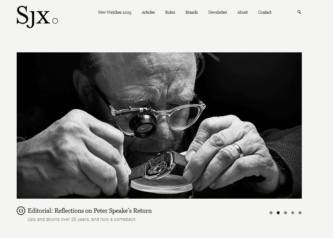333x238 pixels.
Task: Switch to third carousel slide dot
Action: tap(285, 213)
